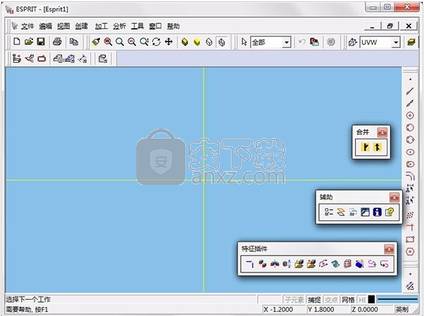Open the 窗口 menu
Screen dimensions: 424x316
pos(155,26)
